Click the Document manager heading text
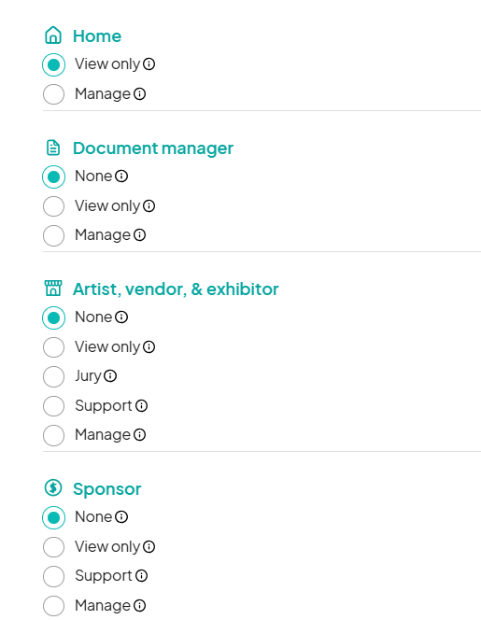The image size is (481, 620). [153, 148]
